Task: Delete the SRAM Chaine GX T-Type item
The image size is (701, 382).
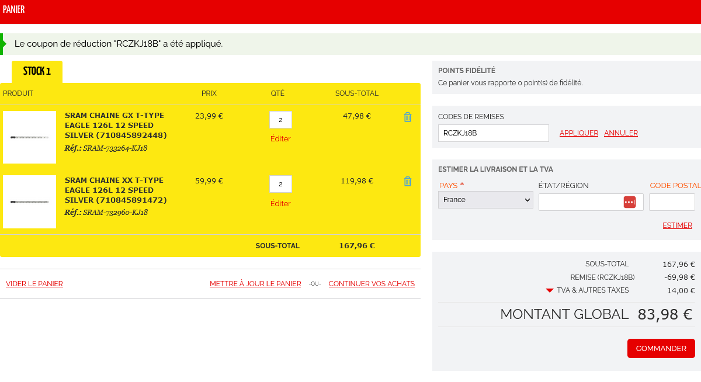Action: pyautogui.click(x=408, y=117)
